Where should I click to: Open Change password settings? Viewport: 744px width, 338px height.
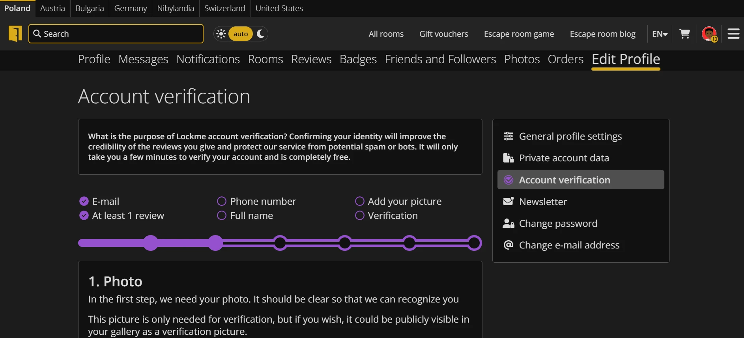558,224
